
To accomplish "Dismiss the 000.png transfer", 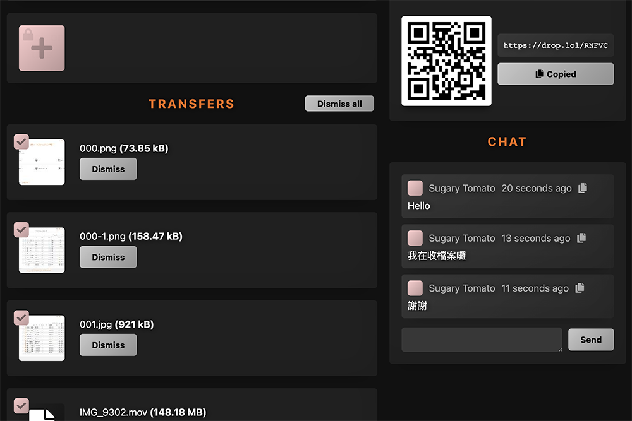I will [x=108, y=169].
